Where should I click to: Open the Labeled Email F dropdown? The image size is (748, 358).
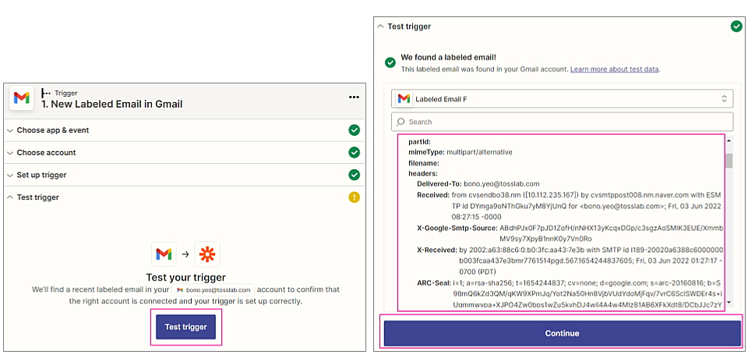coord(562,99)
